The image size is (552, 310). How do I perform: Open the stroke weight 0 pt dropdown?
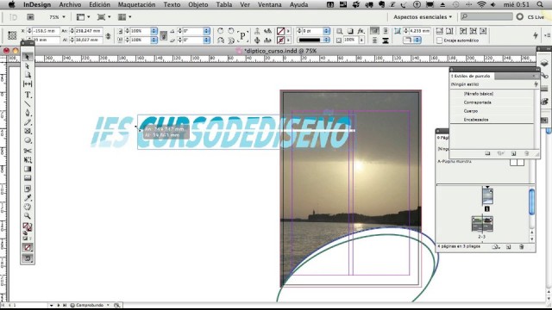327,31
